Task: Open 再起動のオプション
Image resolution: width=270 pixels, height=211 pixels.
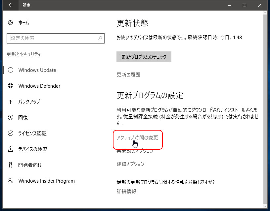Action: 135,151
